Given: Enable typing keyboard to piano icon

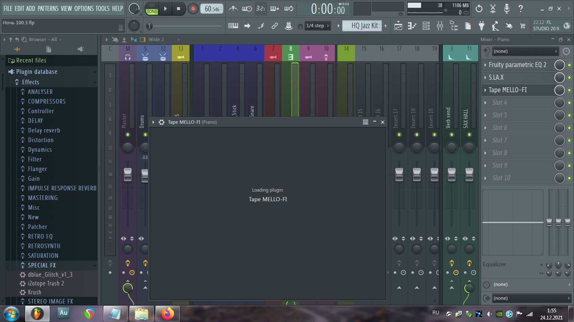Looking at the screenshot, I should (233, 26).
